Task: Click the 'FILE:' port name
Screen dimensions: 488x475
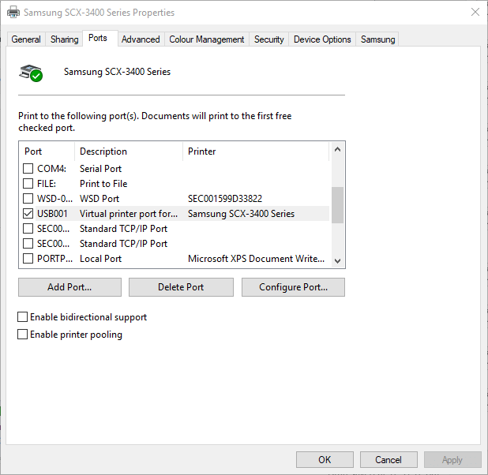Action: point(47,184)
